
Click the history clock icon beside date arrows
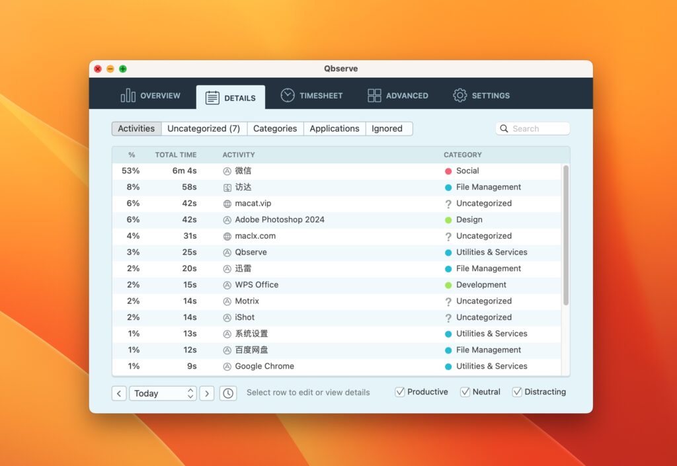click(x=227, y=393)
